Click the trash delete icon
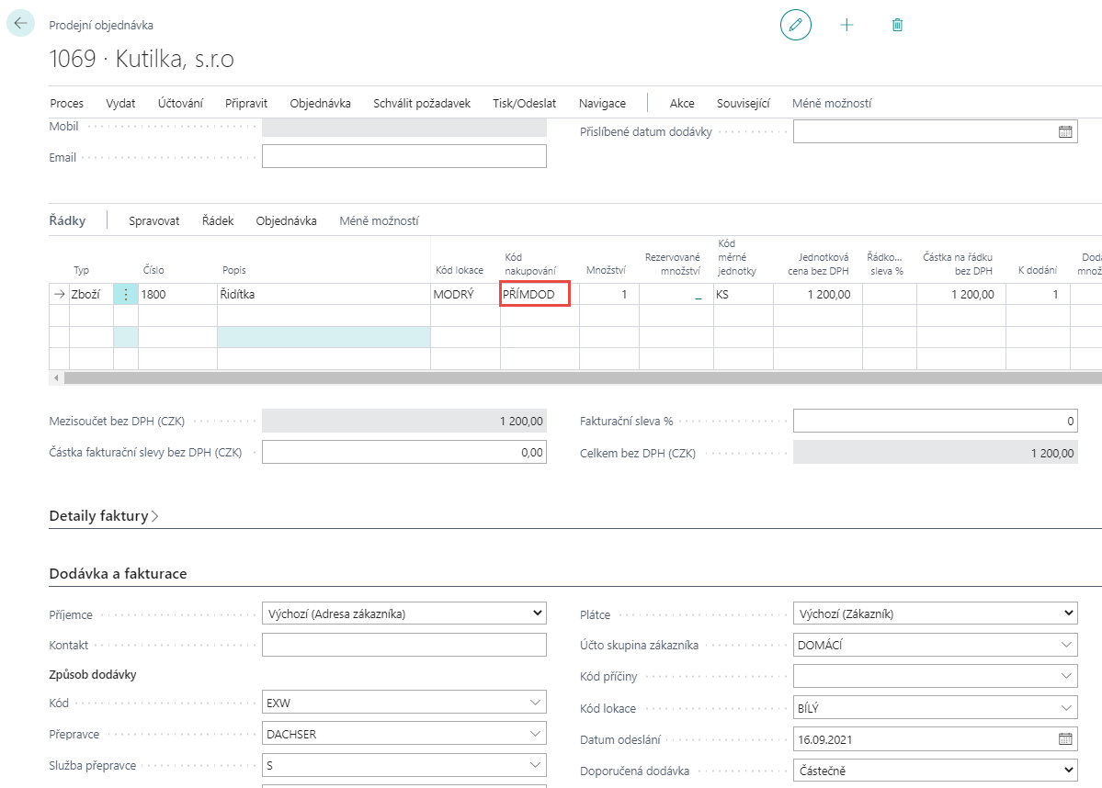The image size is (1102, 788). [897, 25]
